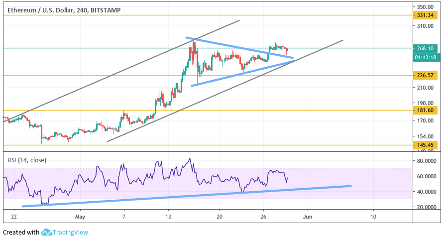444x241 pixels.
Task: Click the May label on the time axis
Action: (x=80, y=217)
